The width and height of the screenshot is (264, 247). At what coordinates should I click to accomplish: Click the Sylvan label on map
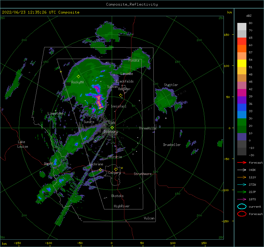(x=112, y=87)
